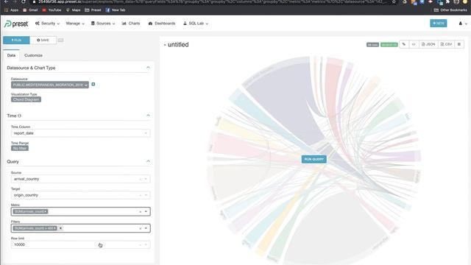The height and width of the screenshot is (265, 471).
Task: Open the Datasource dropdown
Action: click(50, 85)
